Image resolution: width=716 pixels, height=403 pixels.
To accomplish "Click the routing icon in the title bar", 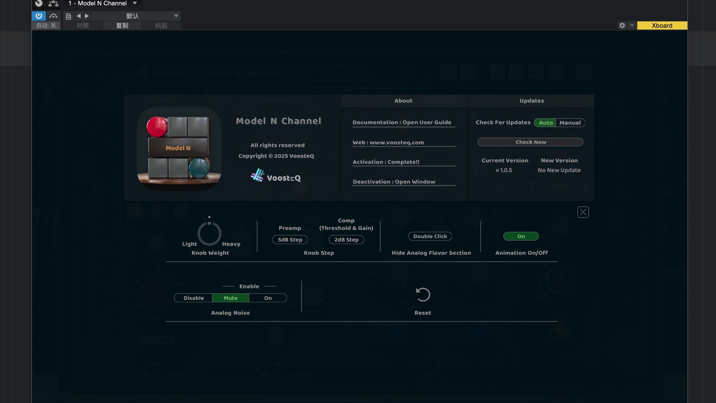I will (53, 4).
